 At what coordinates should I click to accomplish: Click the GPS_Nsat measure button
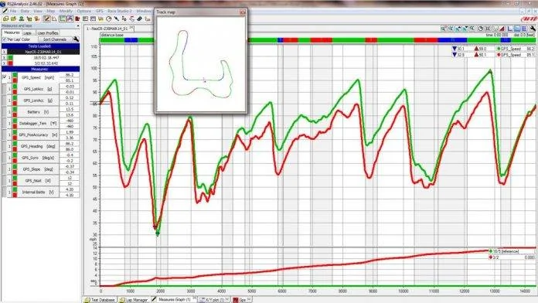tap(38, 181)
